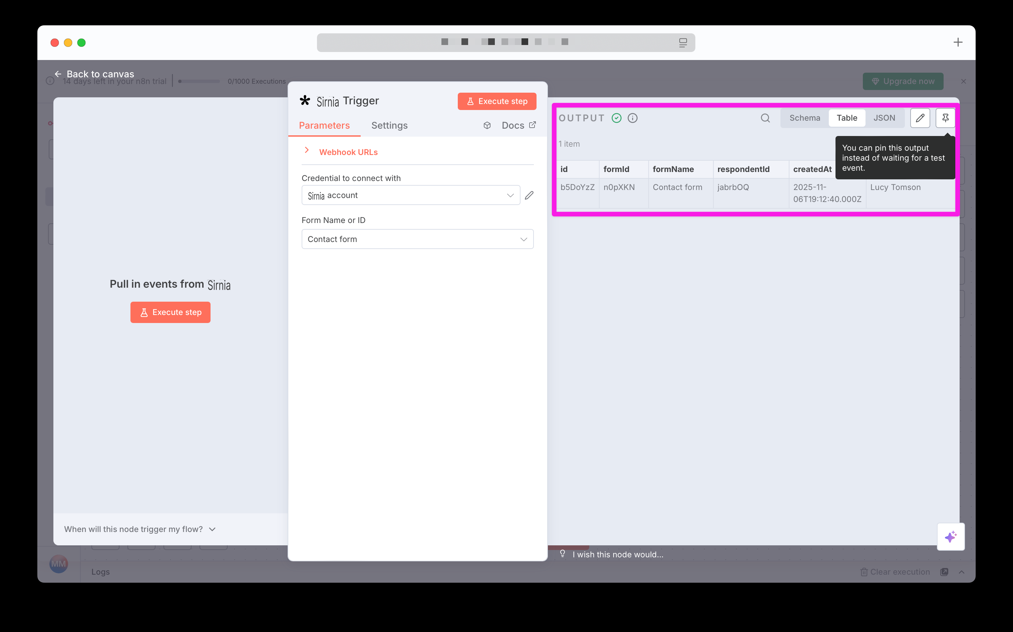Image resolution: width=1013 pixels, height=632 pixels.
Task: Click the MM user avatar
Action: [59, 564]
